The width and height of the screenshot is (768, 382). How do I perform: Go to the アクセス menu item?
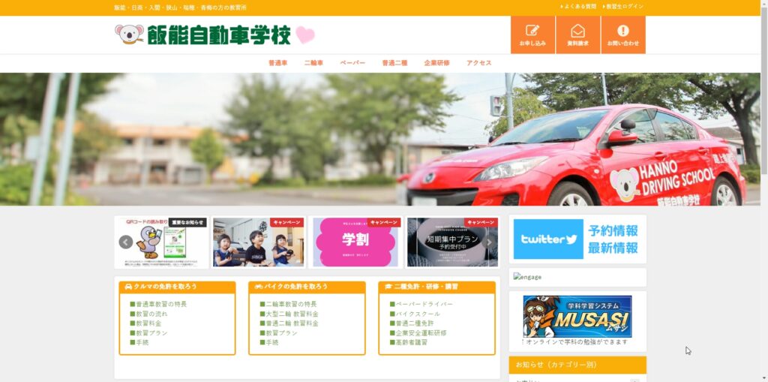click(479, 63)
